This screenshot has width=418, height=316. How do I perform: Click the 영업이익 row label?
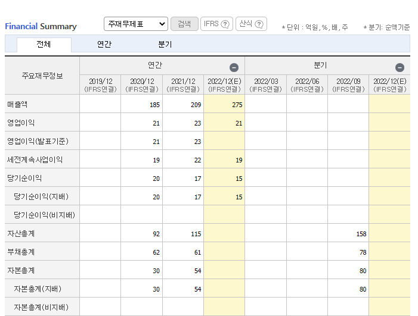click(21, 123)
